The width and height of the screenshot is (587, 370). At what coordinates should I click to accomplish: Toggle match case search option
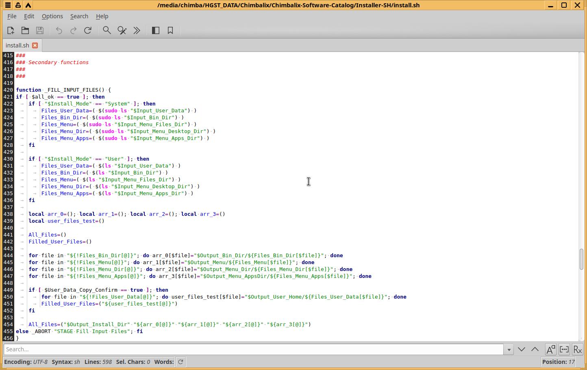pyautogui.click(x=550, y=349)
